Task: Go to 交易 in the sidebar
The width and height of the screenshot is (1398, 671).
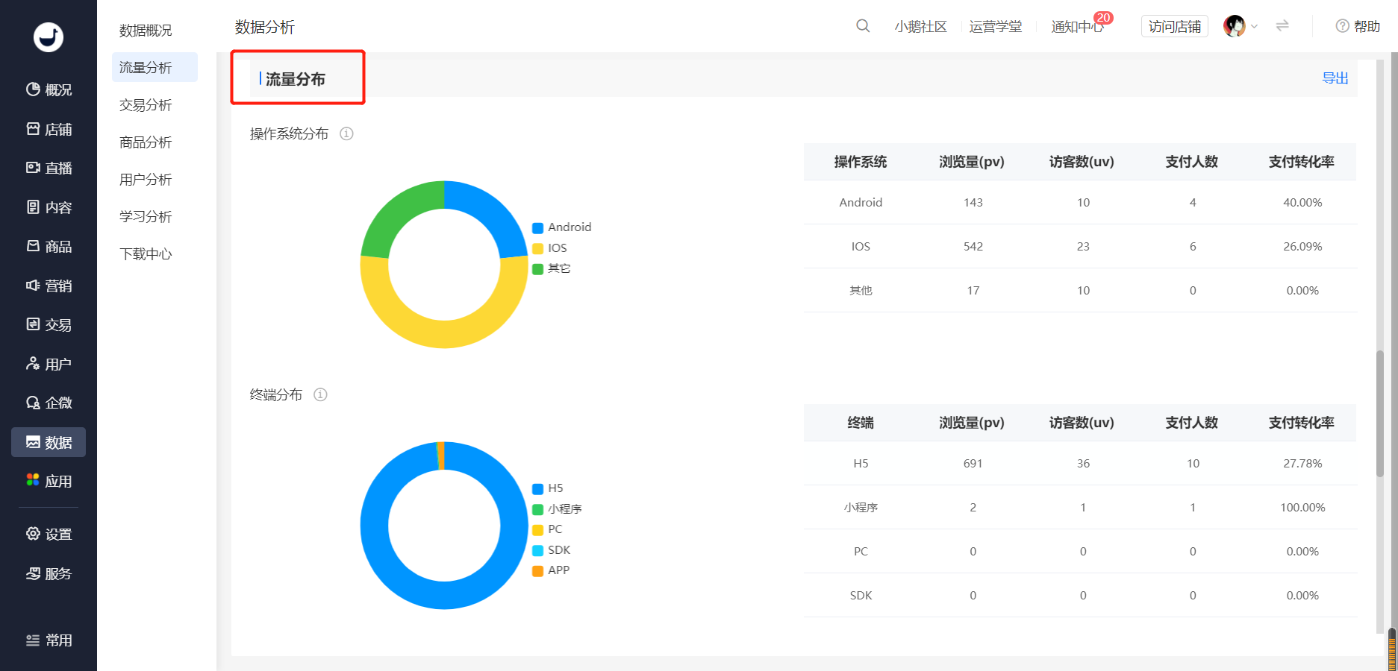Action: 49,324
